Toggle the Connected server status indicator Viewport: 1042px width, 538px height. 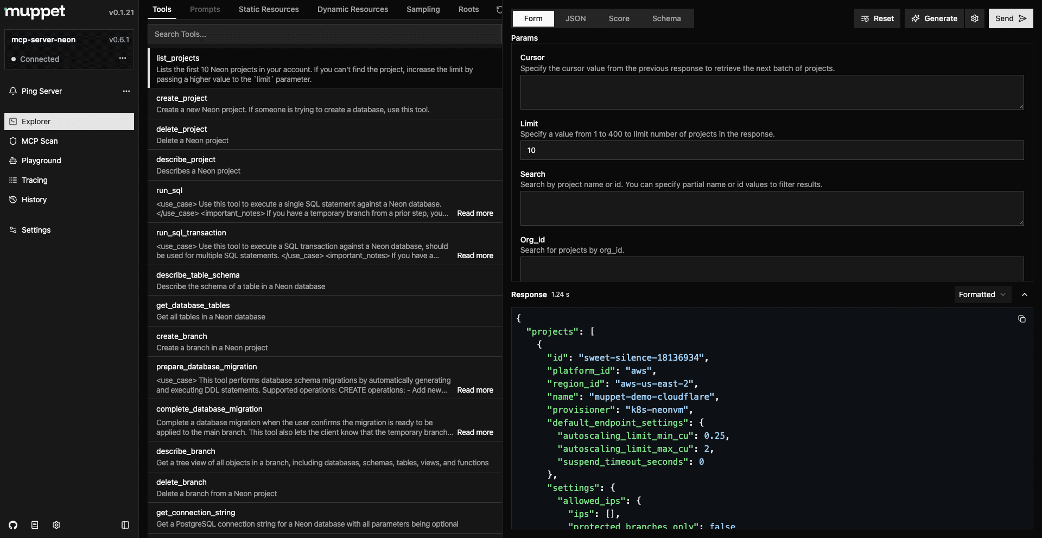[14, 59]
